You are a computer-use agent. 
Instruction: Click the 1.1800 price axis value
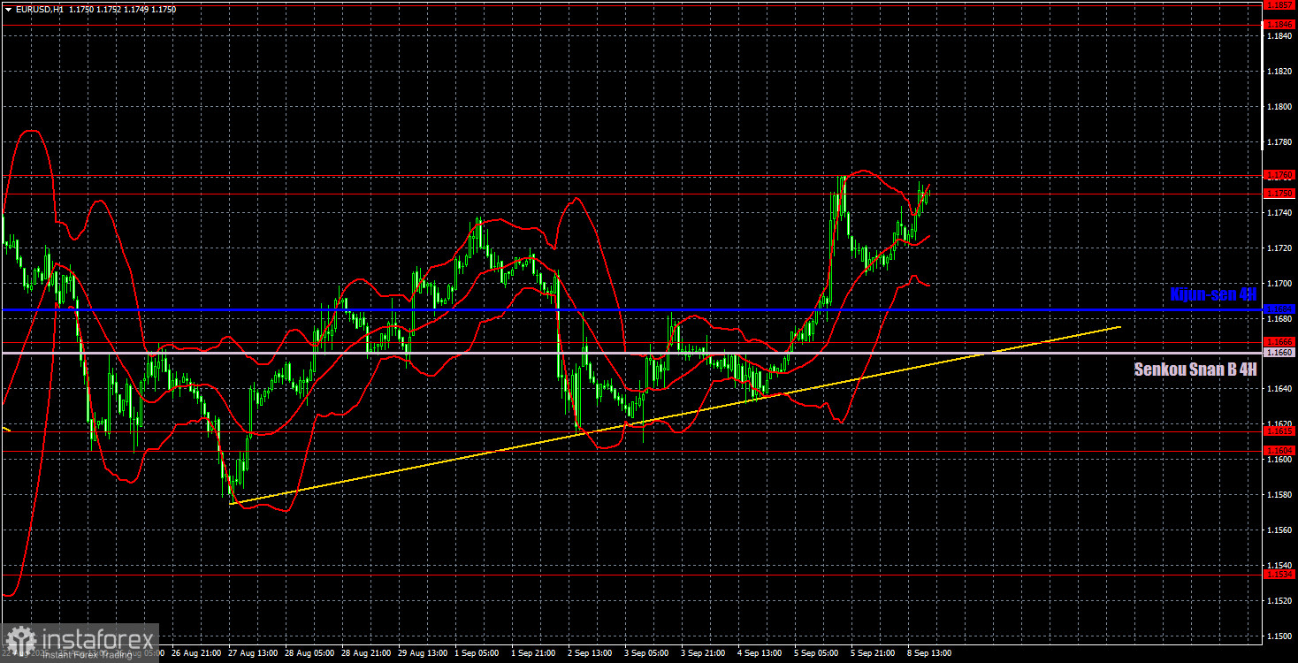(1279, 106)
